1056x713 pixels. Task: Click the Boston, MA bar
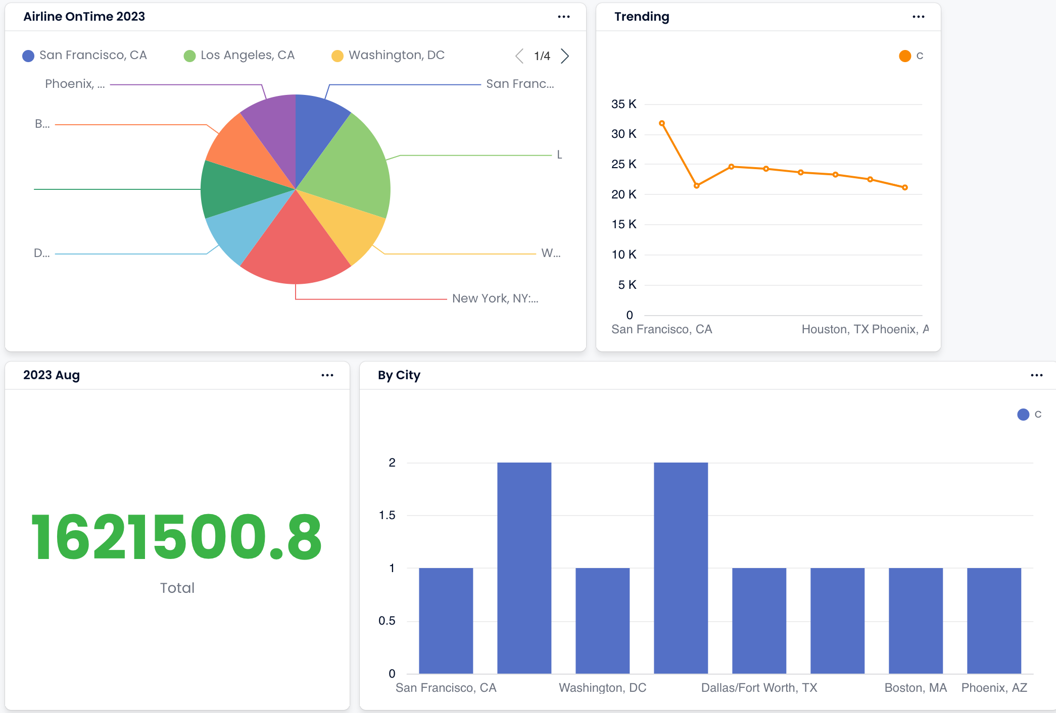tap(916, 621)
